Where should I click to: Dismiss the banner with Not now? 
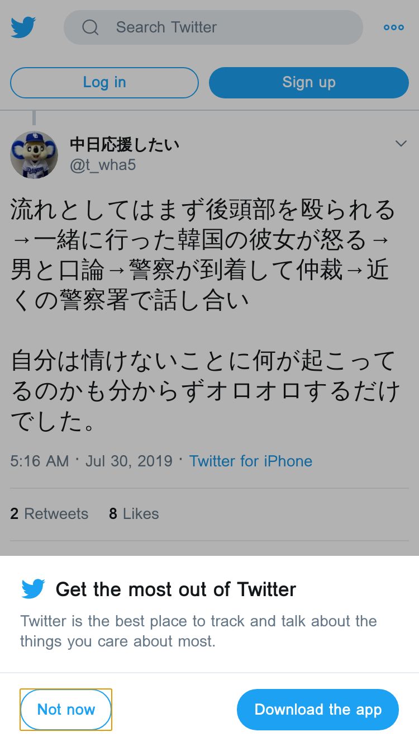pyautogui.click(x=66, y=710)
